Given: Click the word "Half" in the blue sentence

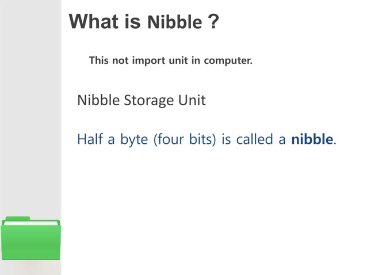Looking at the screenshot, I should [x=90, y=139].
